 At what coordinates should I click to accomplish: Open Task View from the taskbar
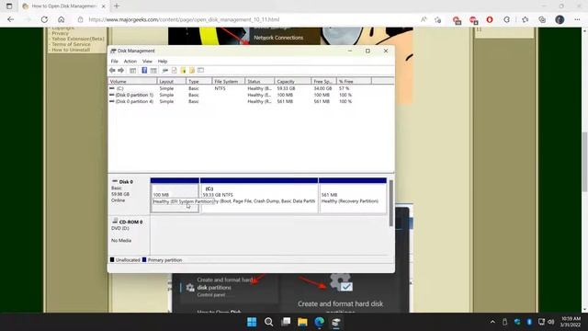(286, 322)
